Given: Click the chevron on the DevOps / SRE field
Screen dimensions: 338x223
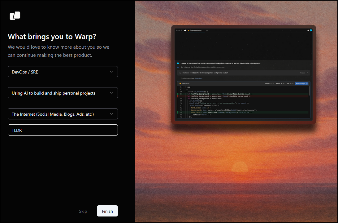Looking at the screenshot, I should pos(111,72).
